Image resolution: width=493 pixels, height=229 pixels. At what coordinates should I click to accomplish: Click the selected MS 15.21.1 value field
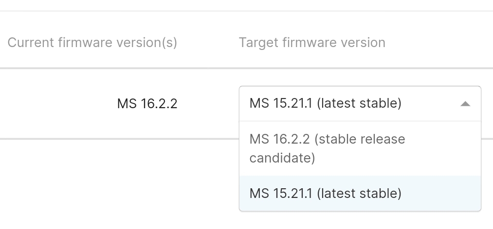point(325,103)
